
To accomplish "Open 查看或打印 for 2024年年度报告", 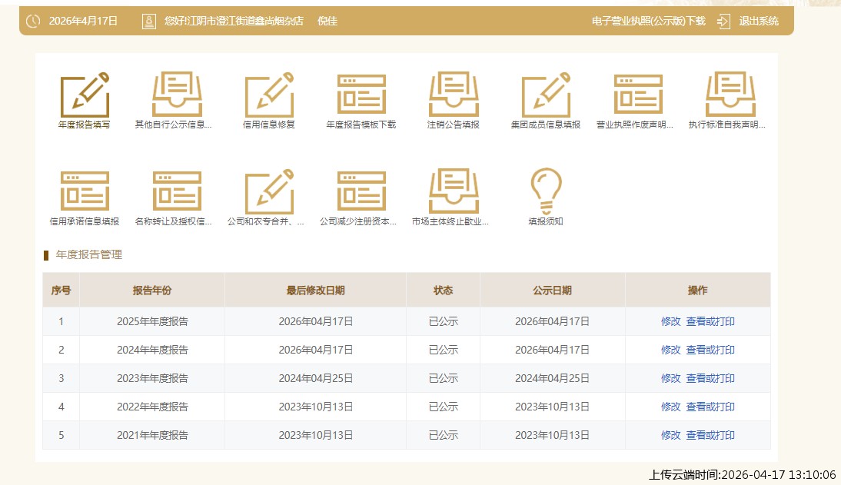I will point(710,350).
